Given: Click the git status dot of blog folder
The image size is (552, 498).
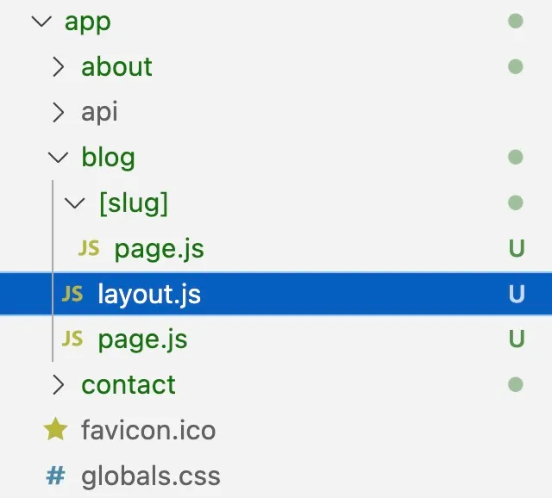Looking at the screenshot, I should coord(516,157).
